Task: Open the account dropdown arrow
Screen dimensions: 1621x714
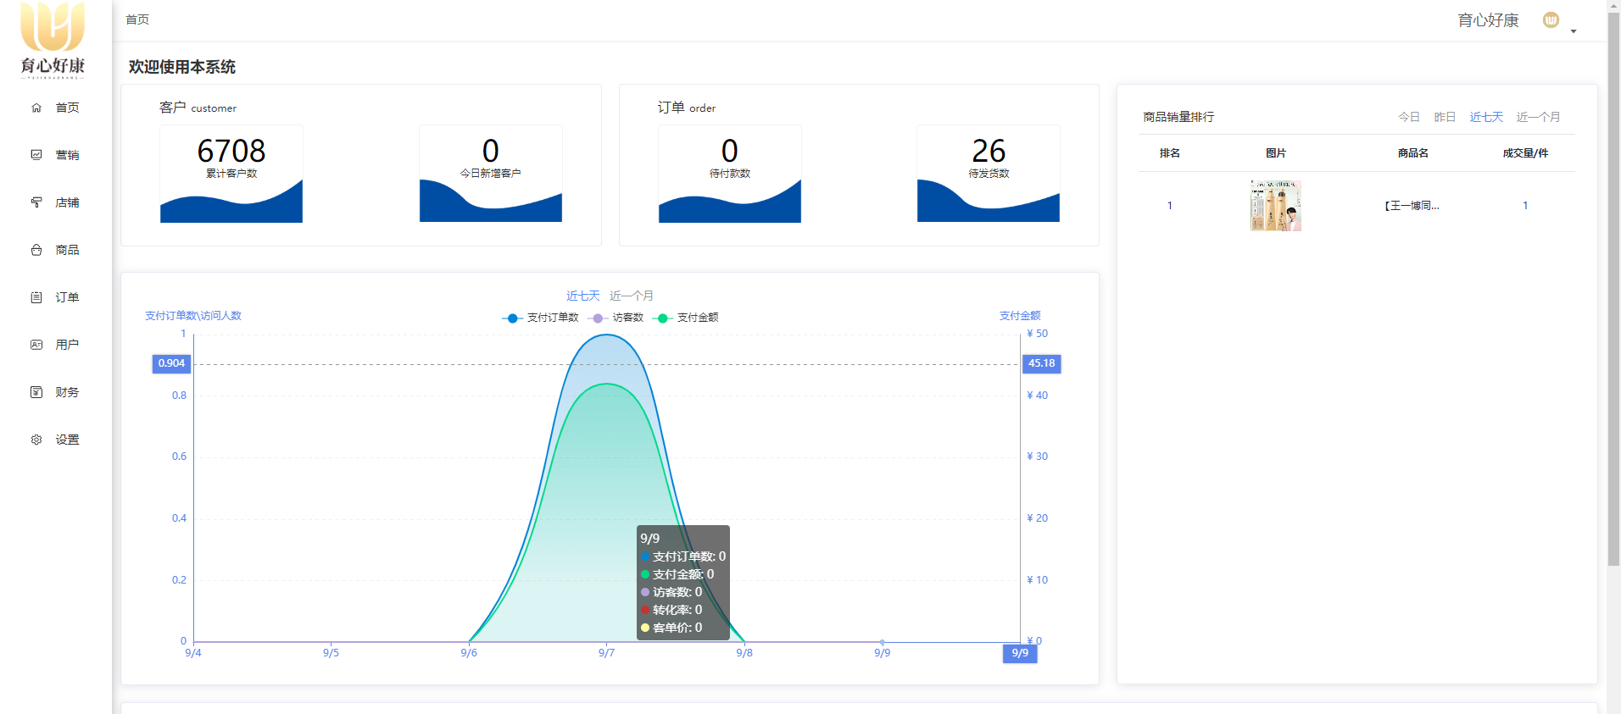Action: (1574, 31)
